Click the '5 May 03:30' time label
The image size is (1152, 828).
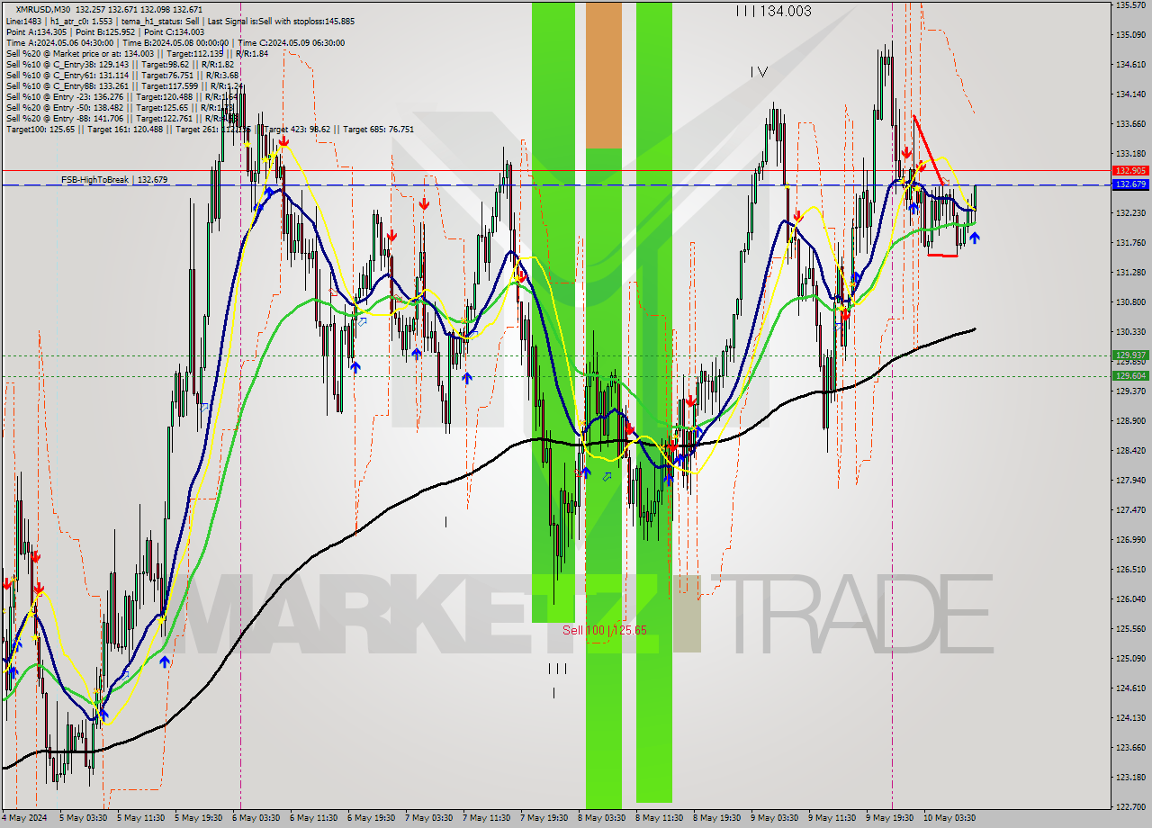click(x=83, y=818)
